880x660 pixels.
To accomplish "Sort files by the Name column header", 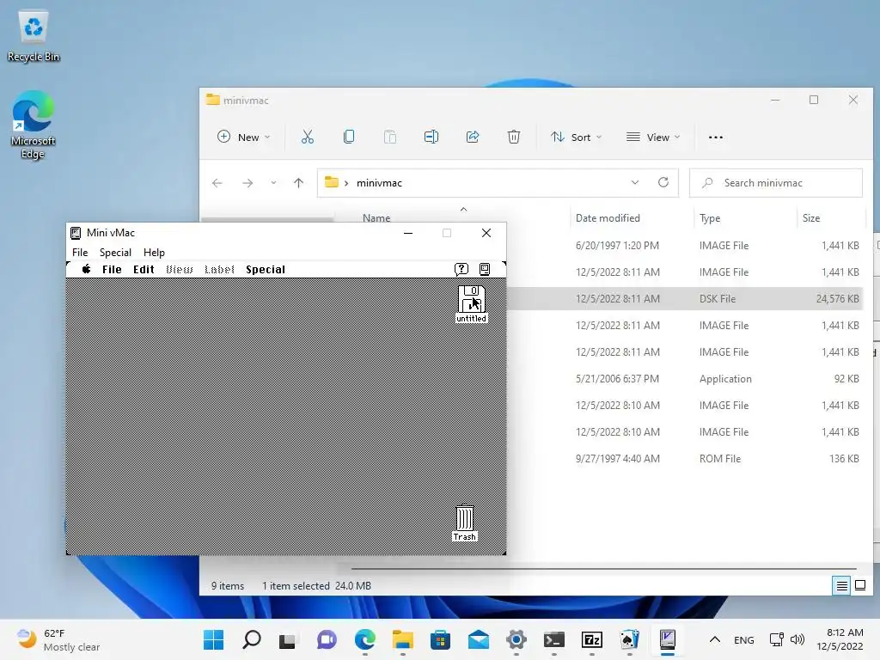I will [376, 217].
